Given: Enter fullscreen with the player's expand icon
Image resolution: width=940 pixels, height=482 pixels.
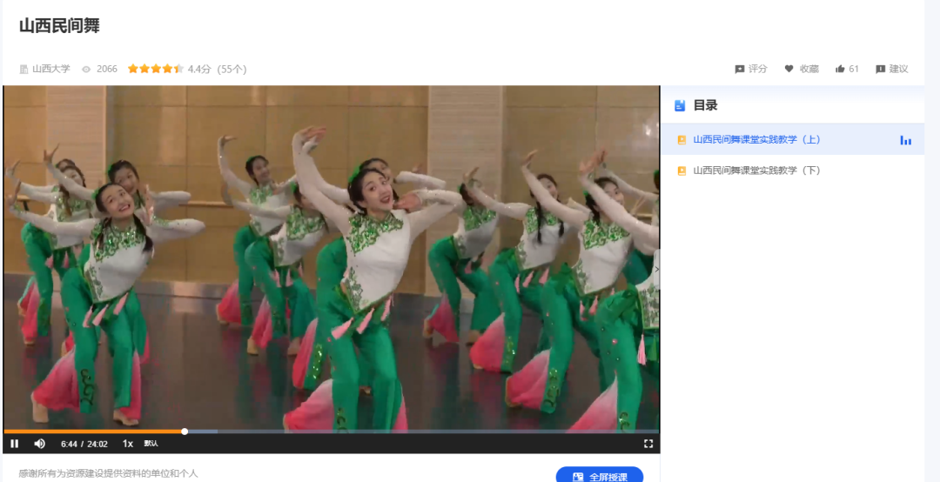Looking at the screenshot, I should click(648, 444).
